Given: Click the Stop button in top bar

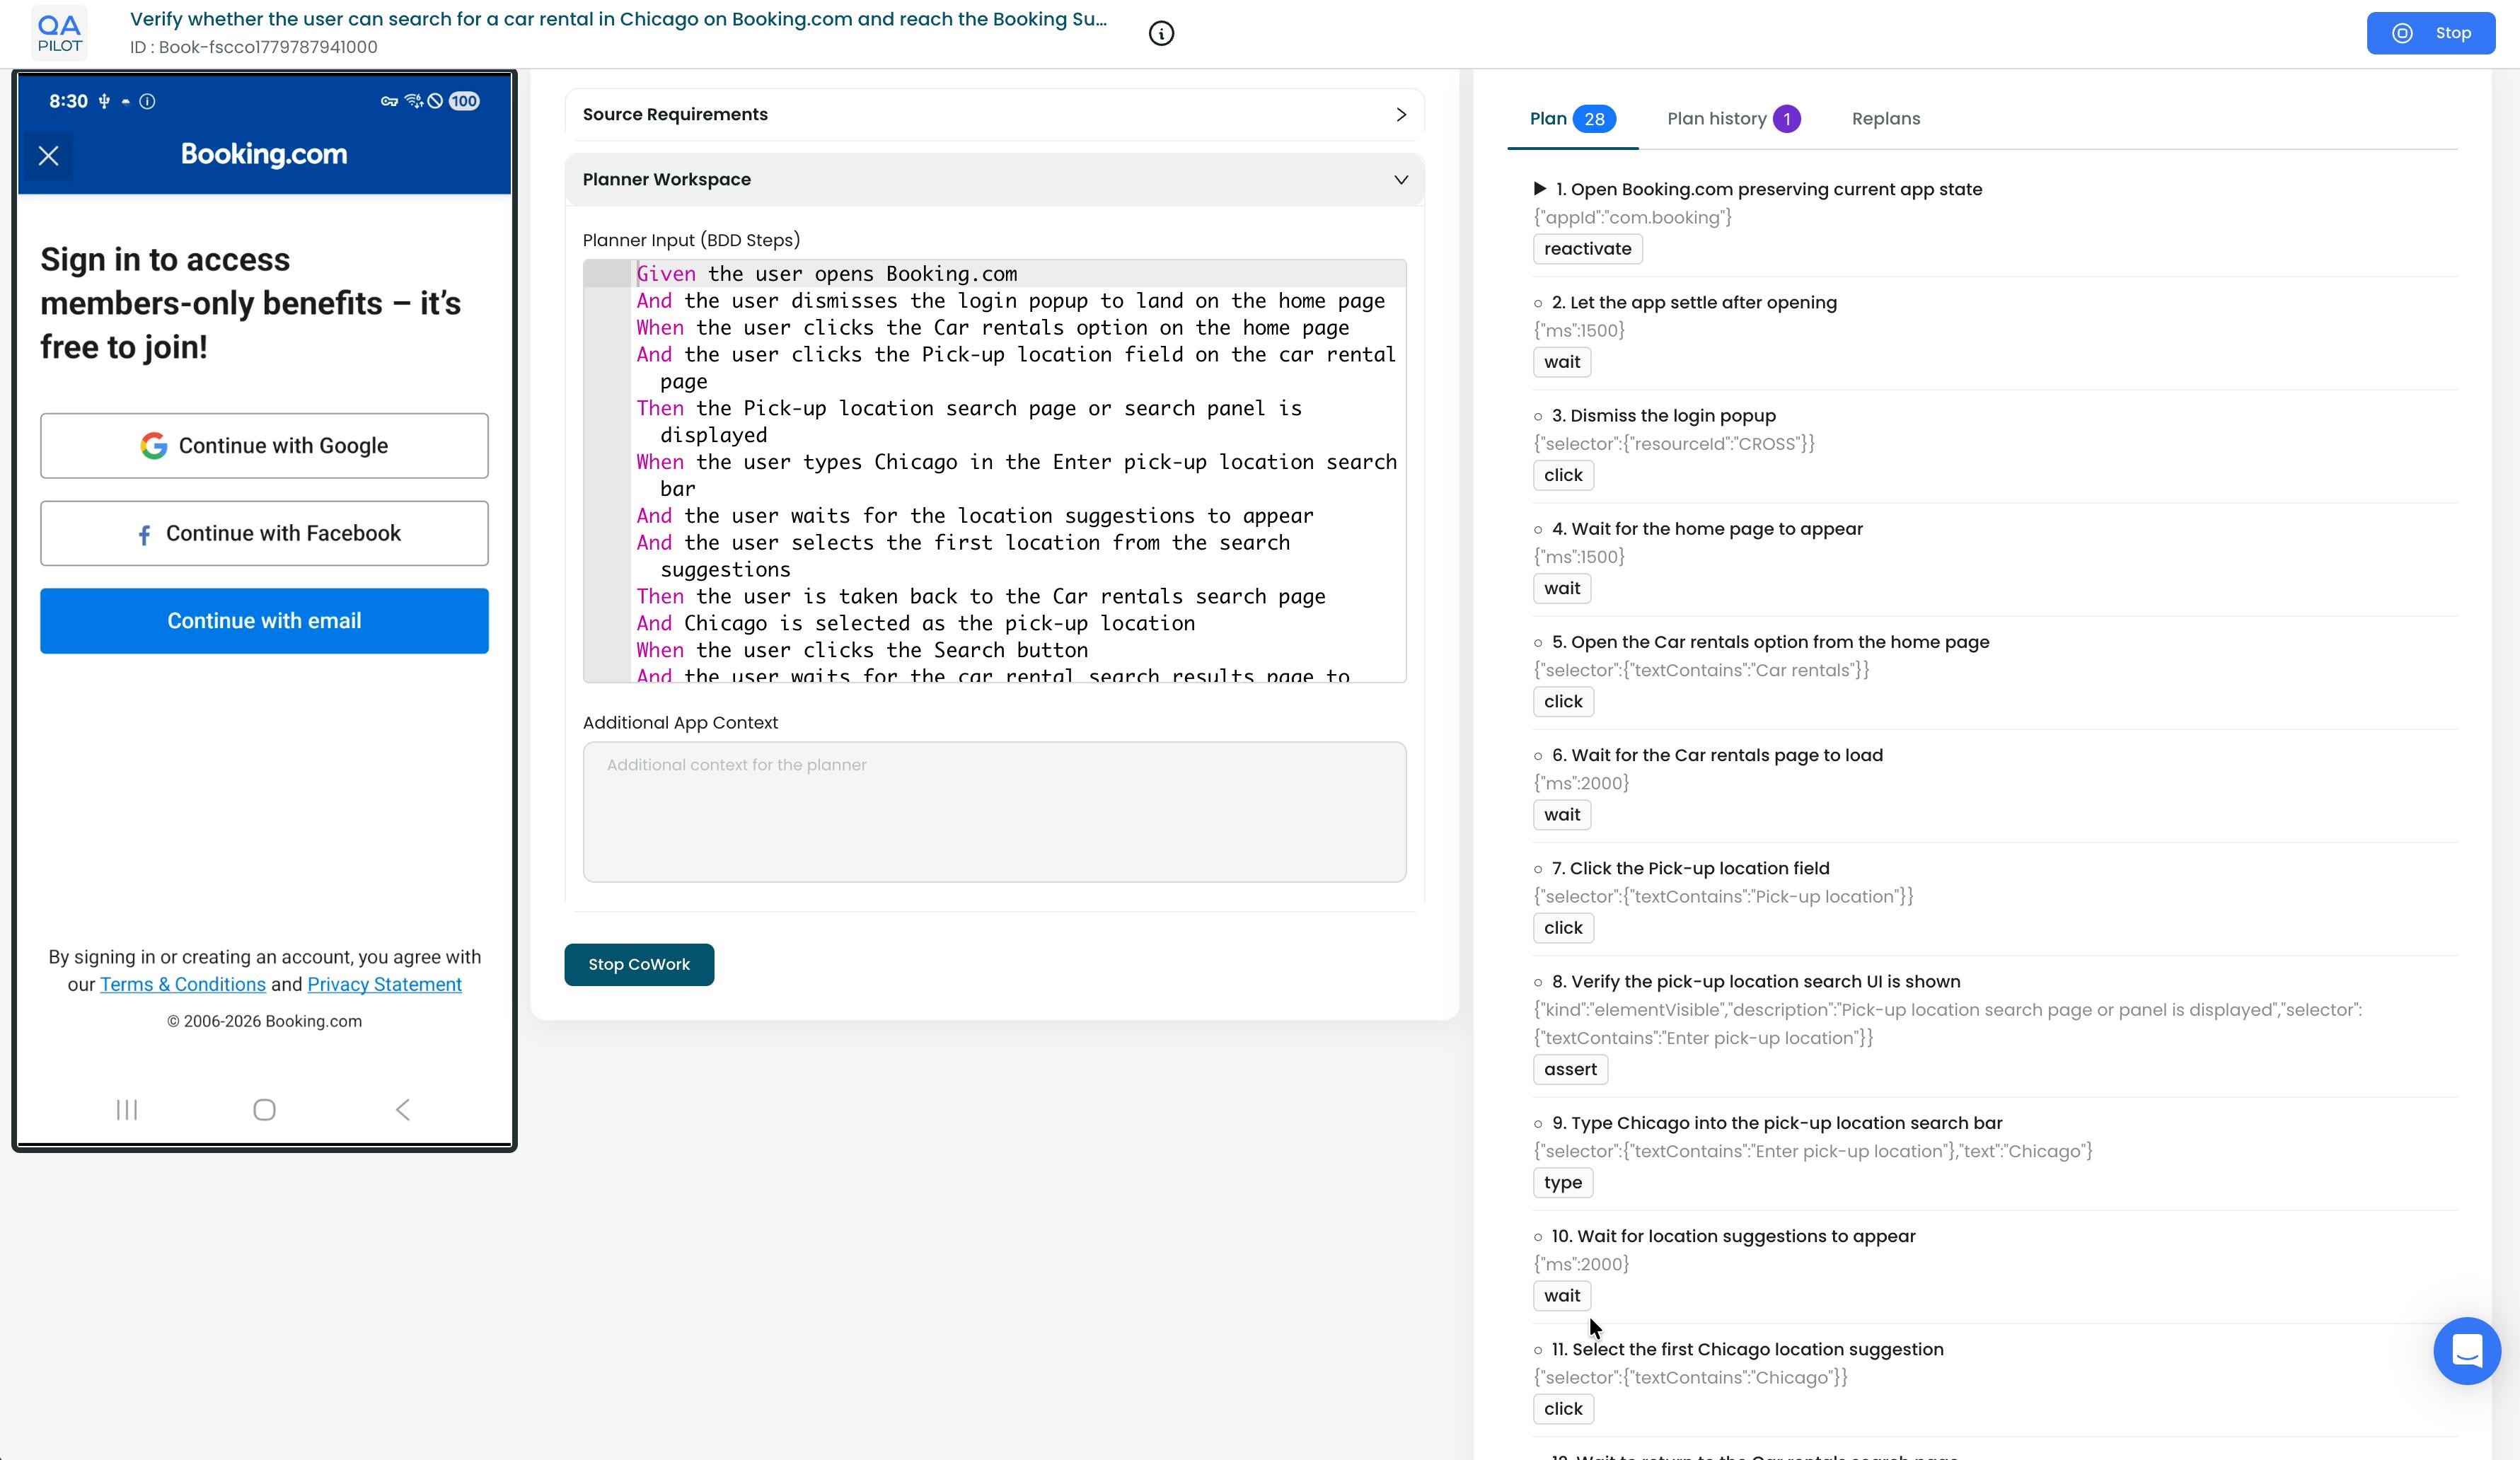Looking at the screenshot, I should point(2430,33).
